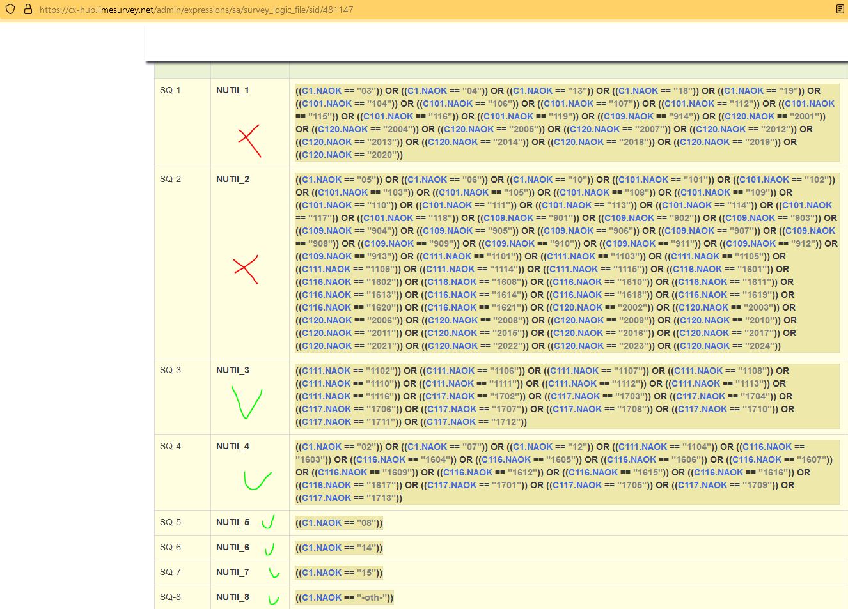Screen dimensions: 848x609
Task: Open C117.NAOK link before "1713" value
Action: [326, 498]
